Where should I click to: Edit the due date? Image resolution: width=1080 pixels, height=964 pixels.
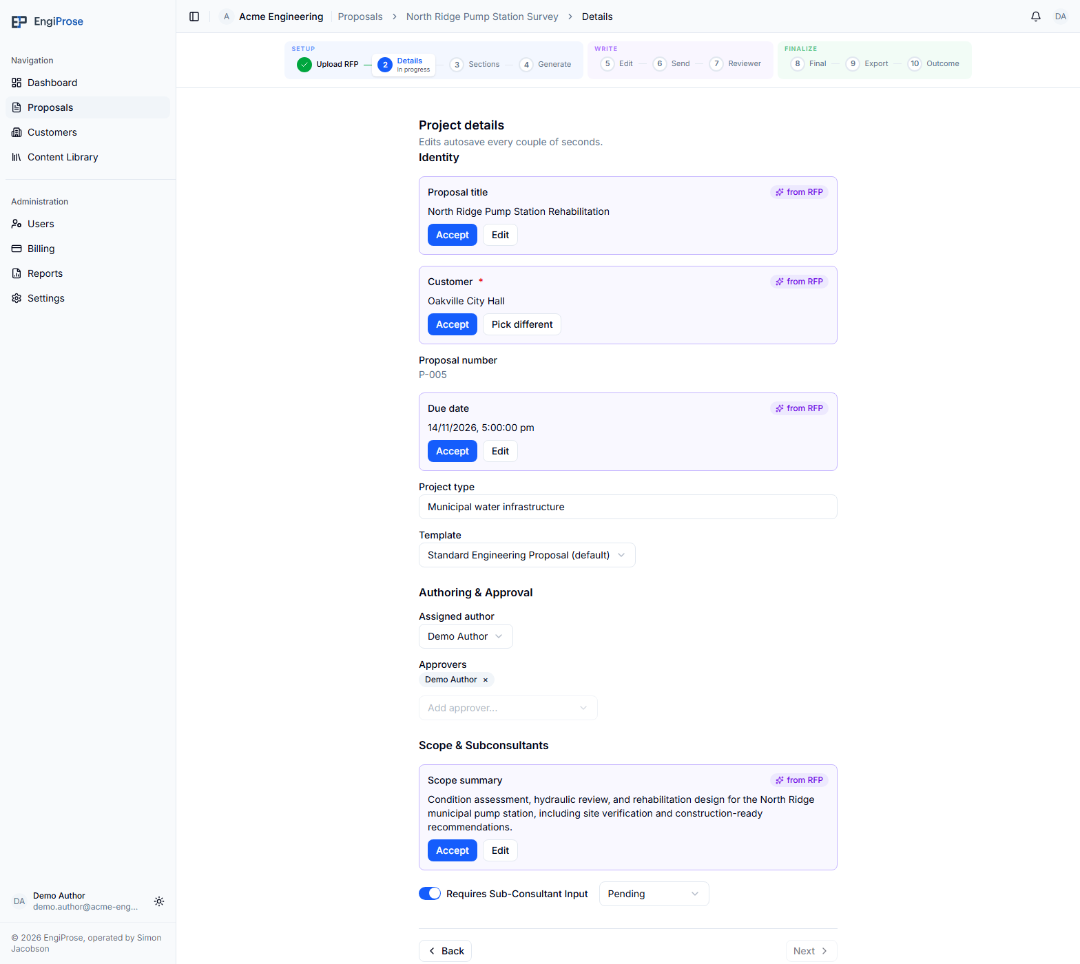coord(500,451)
